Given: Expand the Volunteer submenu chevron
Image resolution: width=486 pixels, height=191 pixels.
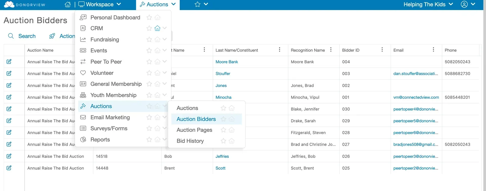Looking at the screenshot, I should tap(165, 73).
